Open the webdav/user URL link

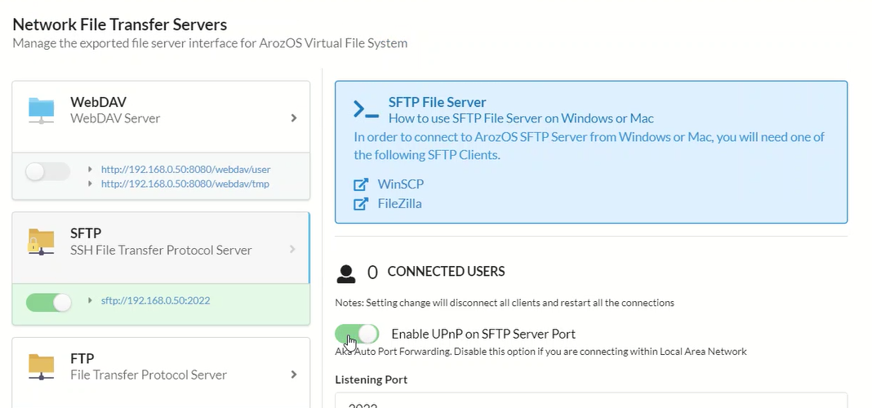(x=185, y=170)
